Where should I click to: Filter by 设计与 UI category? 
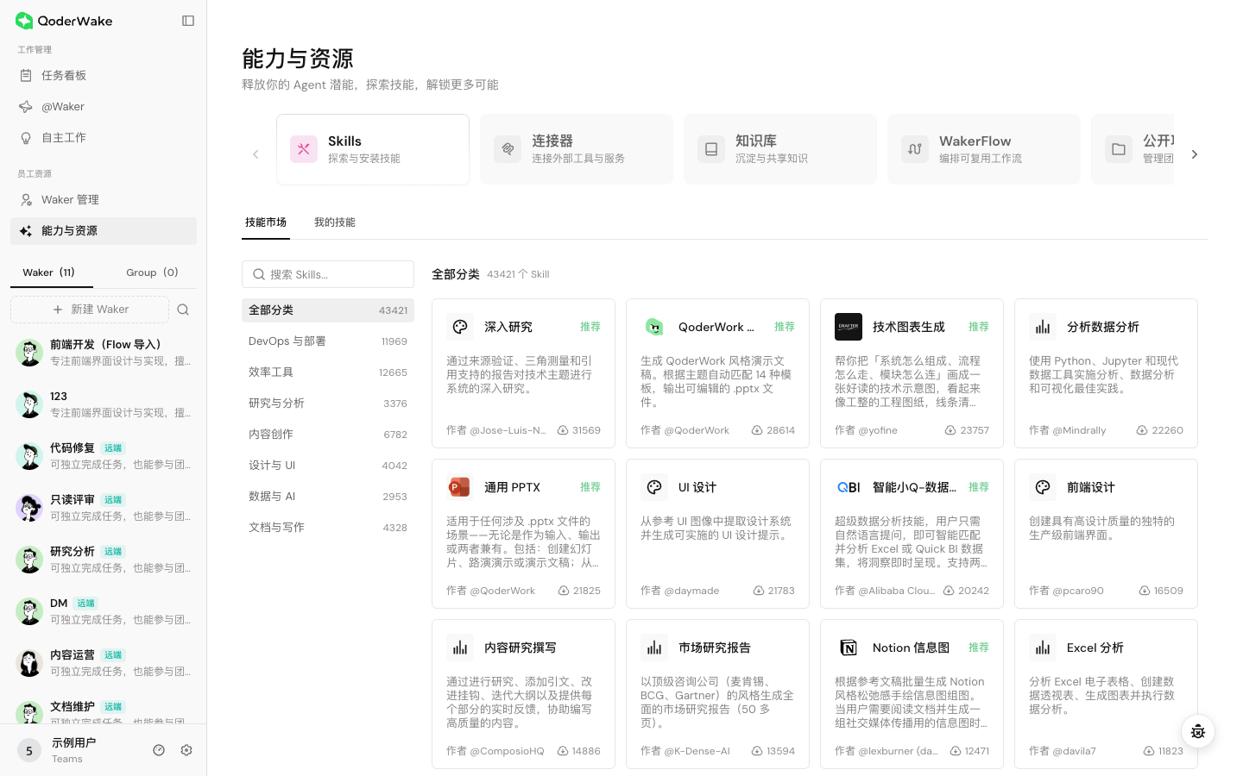coord(328,466)
